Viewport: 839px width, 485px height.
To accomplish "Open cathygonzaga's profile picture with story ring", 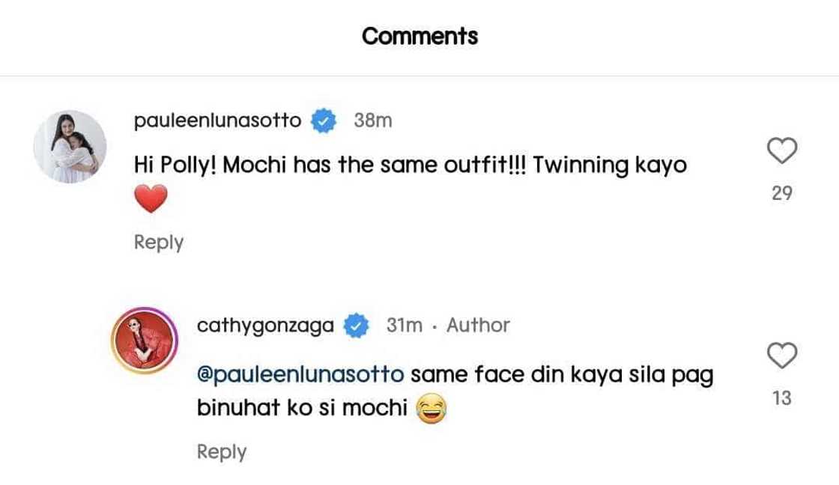I will tap(143, 341).
